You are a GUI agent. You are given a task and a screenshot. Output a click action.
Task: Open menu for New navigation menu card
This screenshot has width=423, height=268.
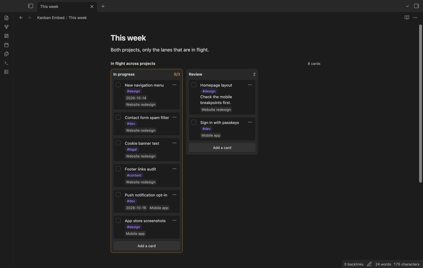pyautogui.click(x=174, y=85)
